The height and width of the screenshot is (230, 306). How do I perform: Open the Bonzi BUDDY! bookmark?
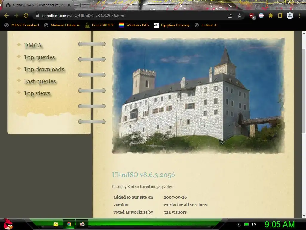(x=100, y=25)
